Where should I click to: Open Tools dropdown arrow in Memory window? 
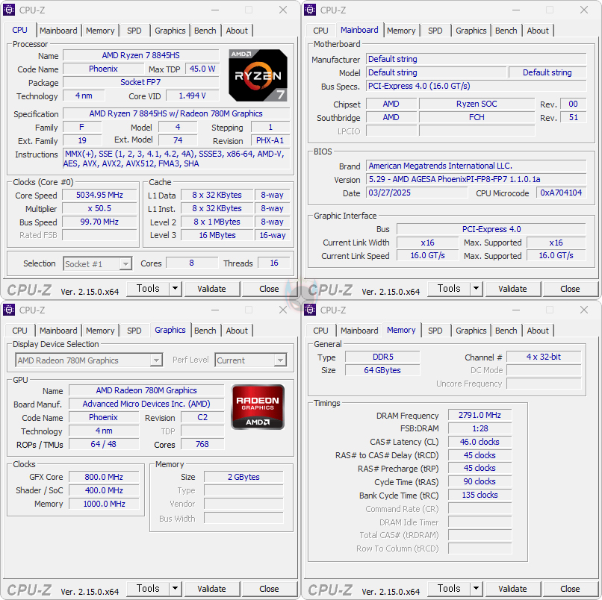(x=476, y=589)
